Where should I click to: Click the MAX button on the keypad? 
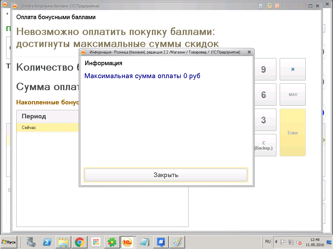[x=293, y=95]
